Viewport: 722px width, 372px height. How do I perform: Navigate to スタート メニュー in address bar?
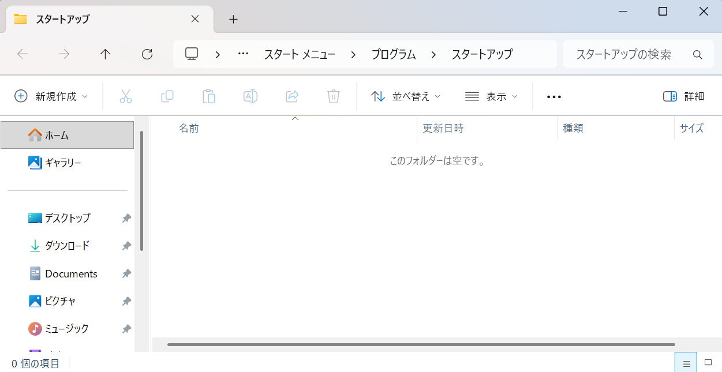pos(300,55)
